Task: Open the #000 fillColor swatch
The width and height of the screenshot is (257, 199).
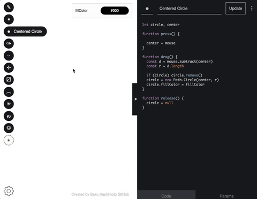Action: pyautogui.click(x=115, y=11)
